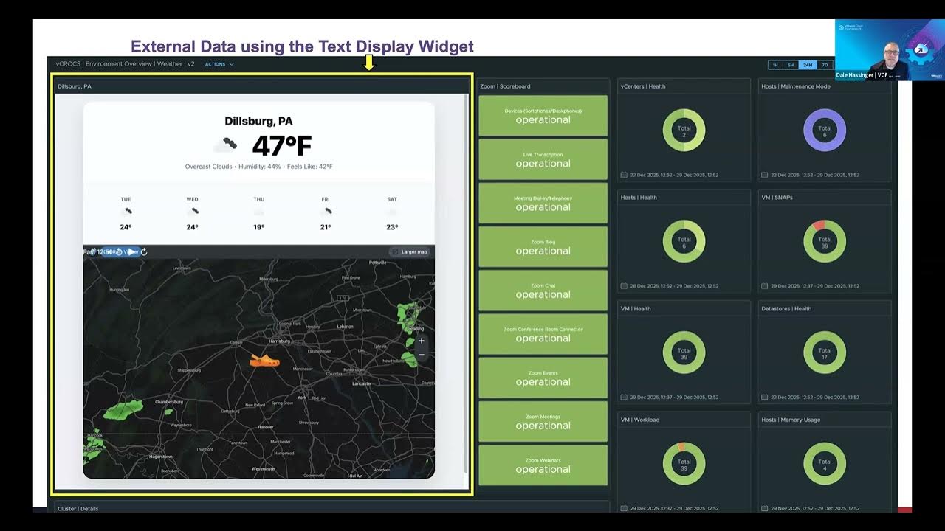This screenshot has width=945, height=531.
Task: Click the 'vCenters | Health' widget title
Action: click(x=643, y=86)
